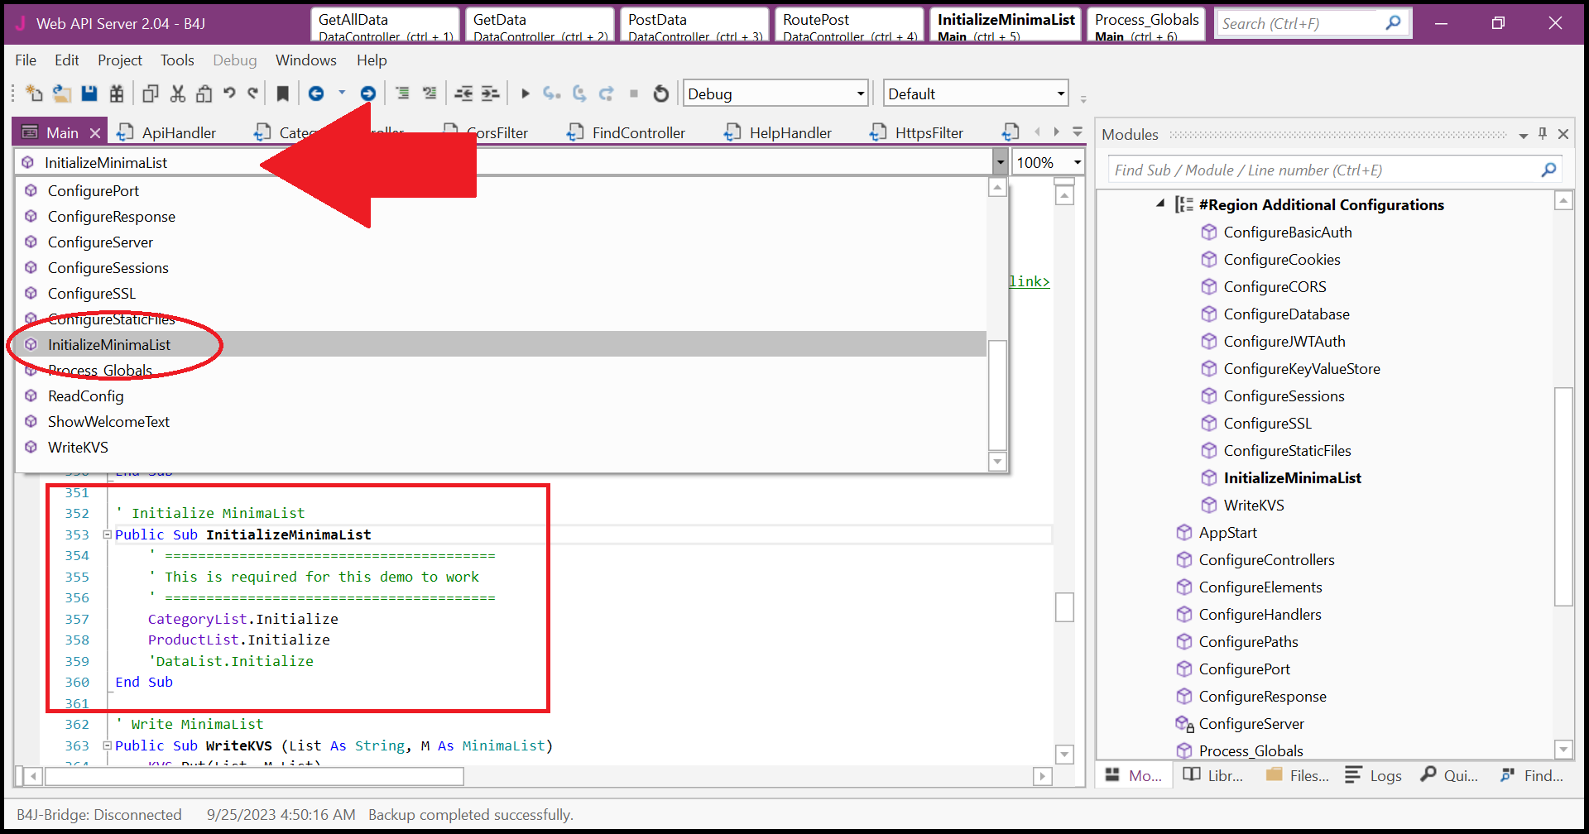Viewport: 1589px width, 834px height.
Task: Click the Undo arrow icon
Action: [229, 93]
